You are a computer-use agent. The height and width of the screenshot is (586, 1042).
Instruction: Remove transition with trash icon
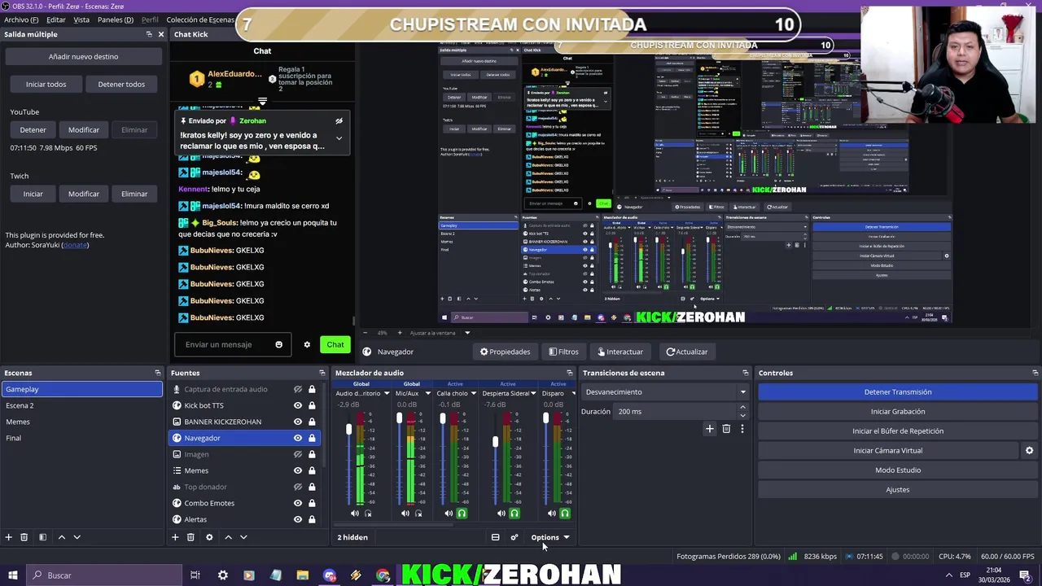coord(726,429)
